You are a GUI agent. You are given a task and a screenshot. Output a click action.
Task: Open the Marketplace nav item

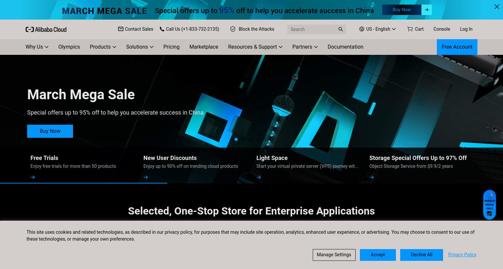coord(204,47)
